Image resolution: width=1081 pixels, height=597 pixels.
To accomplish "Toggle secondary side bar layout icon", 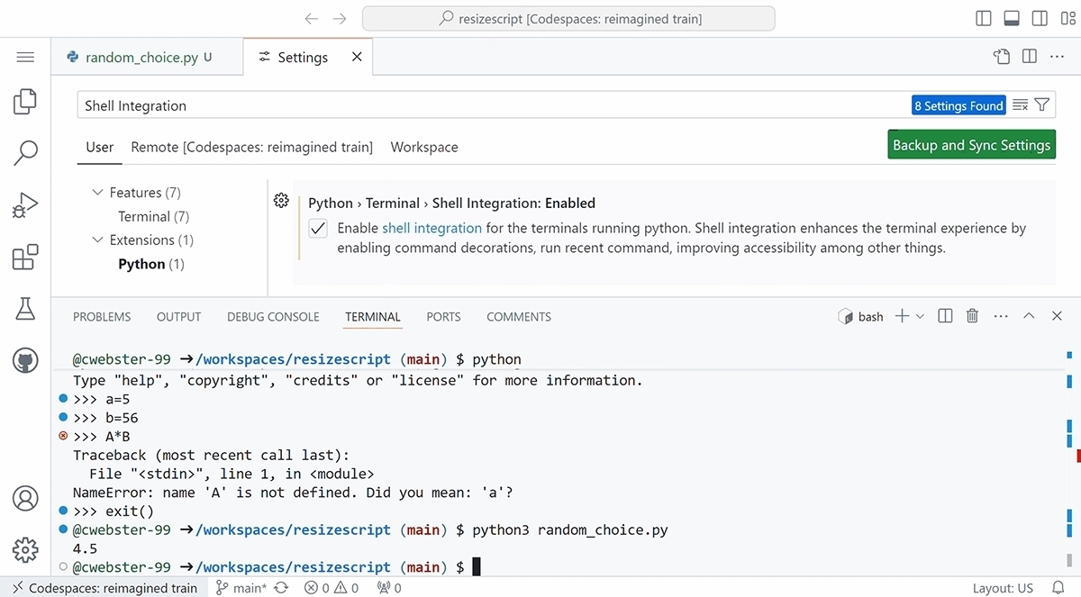I will [1040, 18].
